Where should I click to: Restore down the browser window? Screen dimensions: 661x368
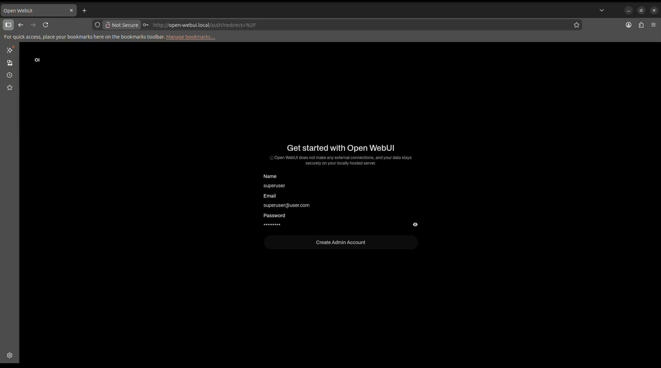[x=641, y=11]
